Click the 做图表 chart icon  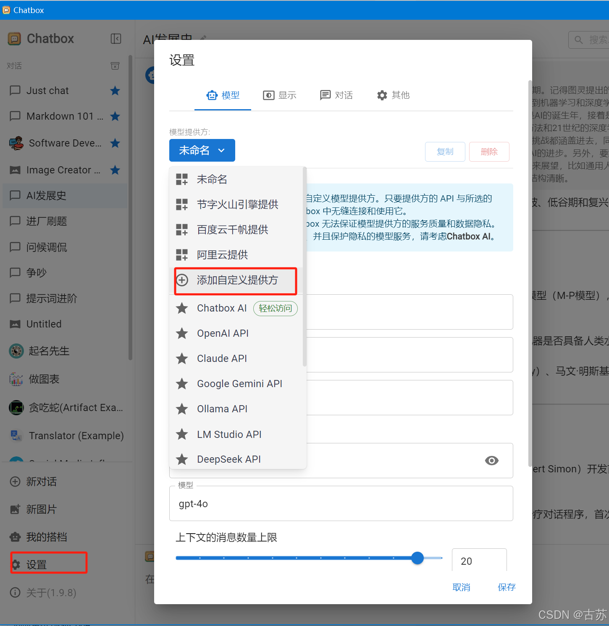coord(16,379)
